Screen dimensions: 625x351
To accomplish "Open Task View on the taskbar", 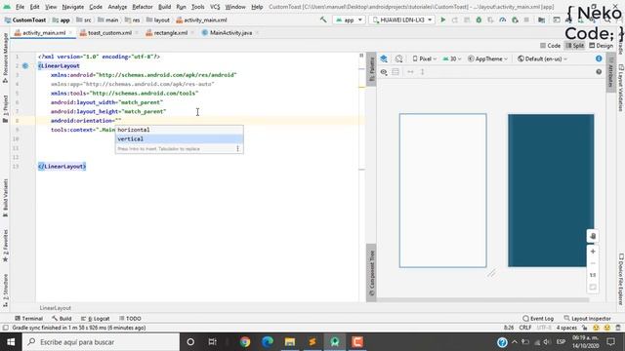I will 213,342.
